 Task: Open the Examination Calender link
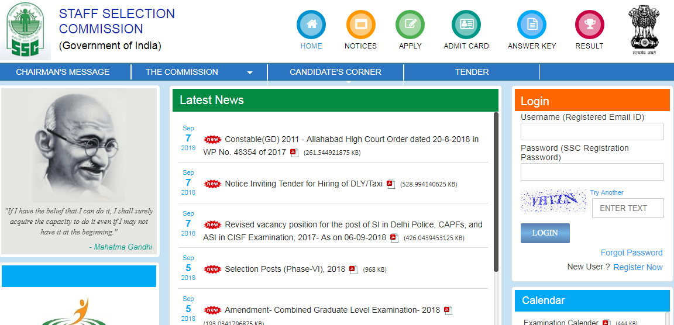[561, 323]
